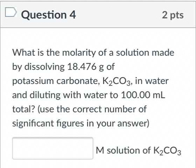
Task: Click the word "dissolving" in question
Action: pos(44,67)
